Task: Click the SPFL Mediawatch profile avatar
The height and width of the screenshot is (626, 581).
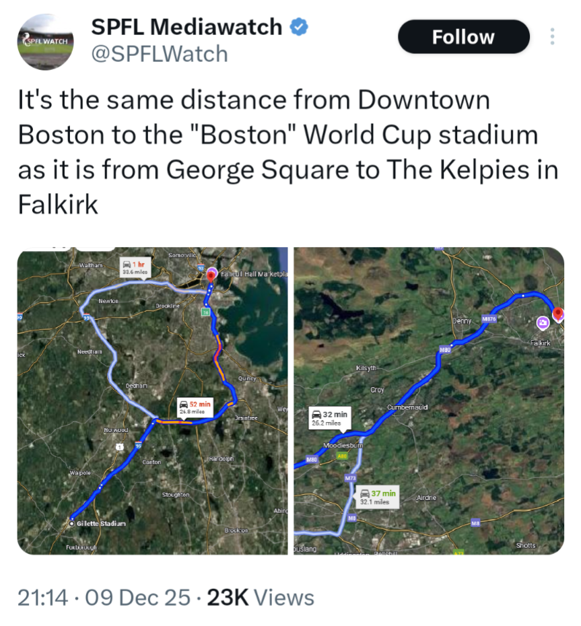Action: point(46,41)
